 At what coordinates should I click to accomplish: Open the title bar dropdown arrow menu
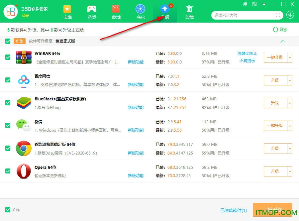click(264, 5)
